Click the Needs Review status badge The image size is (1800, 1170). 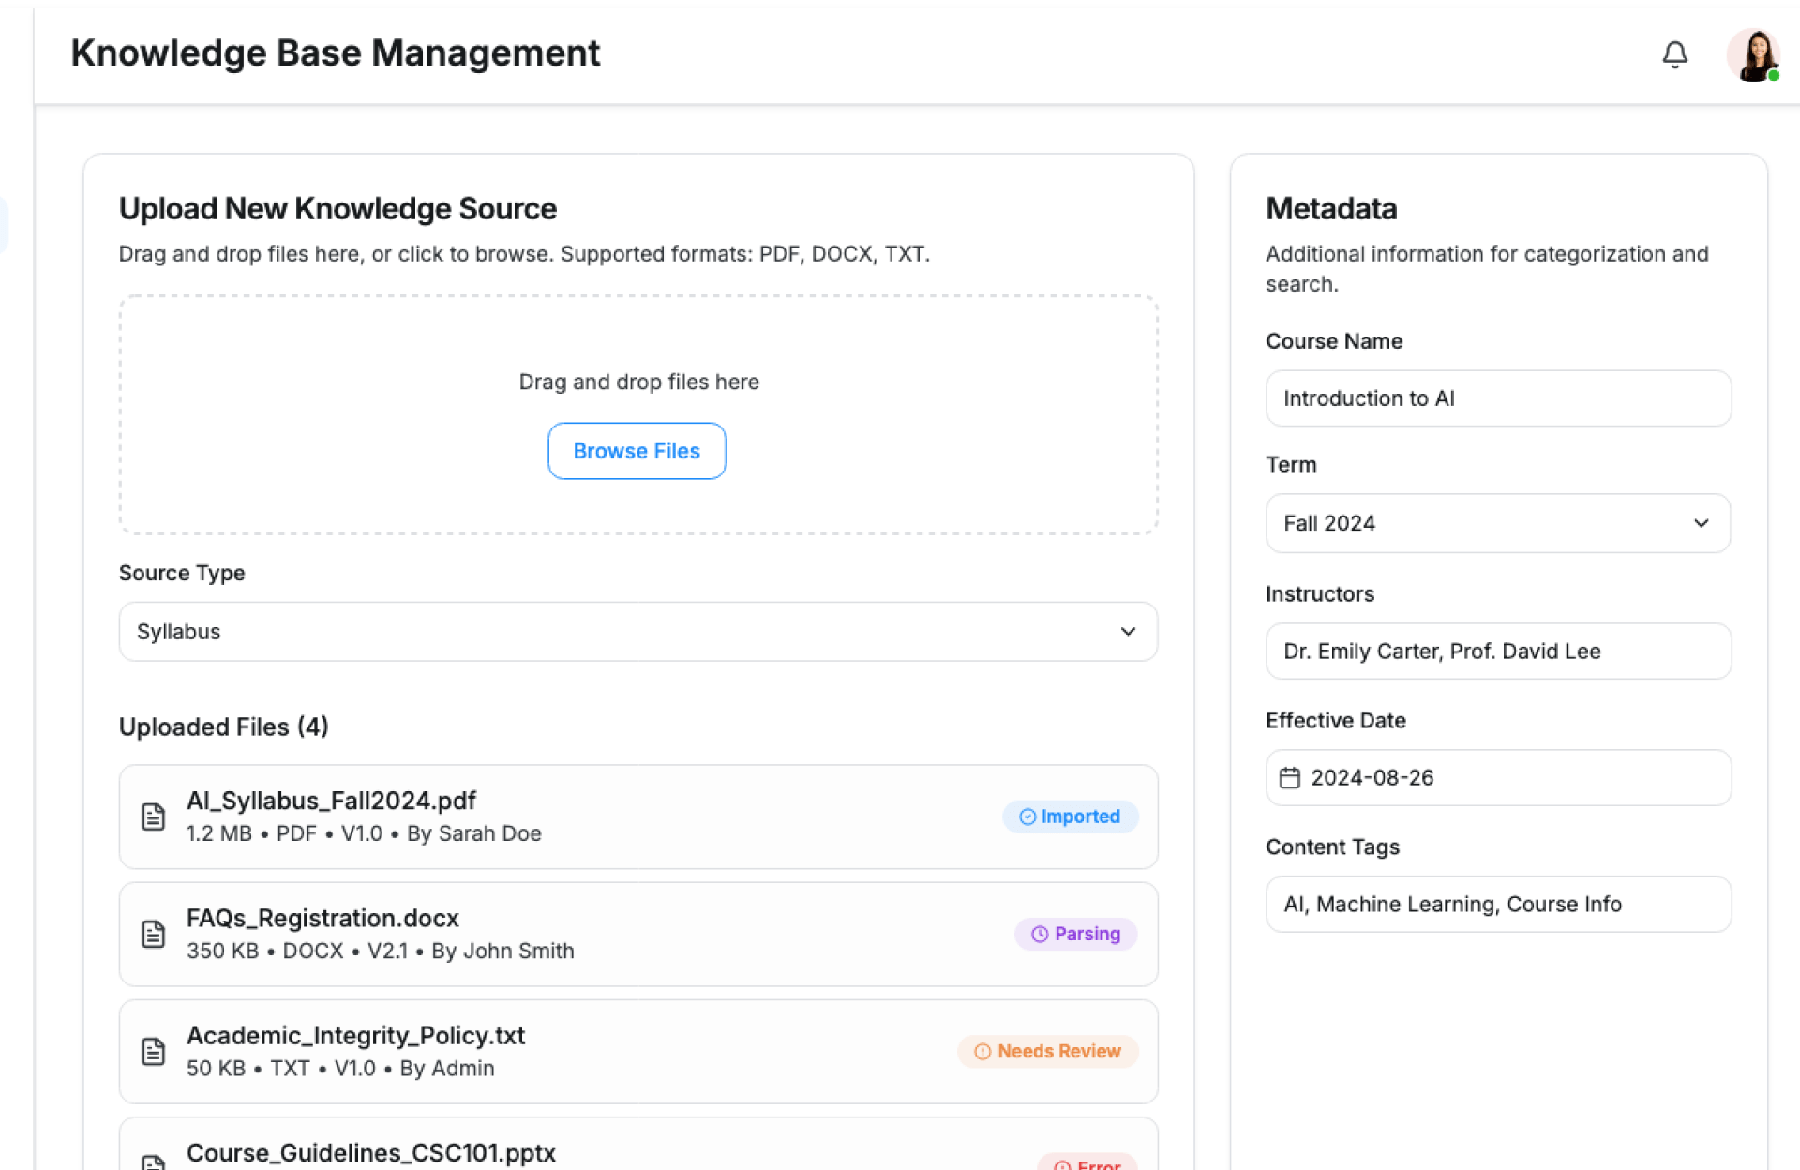click(1047, 1051)
